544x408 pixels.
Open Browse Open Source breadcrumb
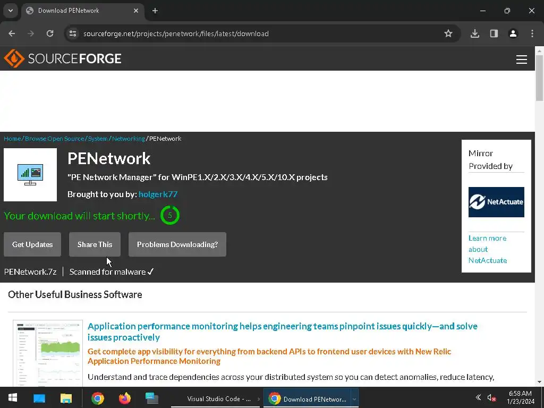55,139
